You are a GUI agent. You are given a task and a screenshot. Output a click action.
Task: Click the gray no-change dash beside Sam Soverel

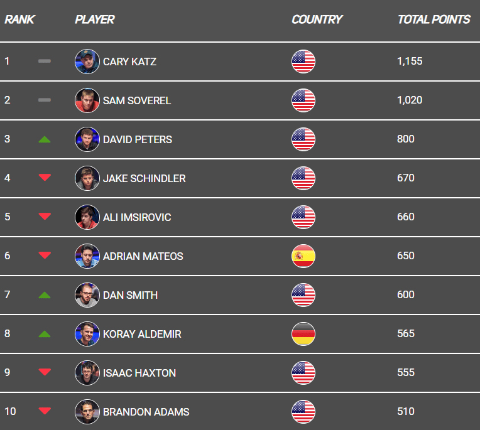pos(45,100)
